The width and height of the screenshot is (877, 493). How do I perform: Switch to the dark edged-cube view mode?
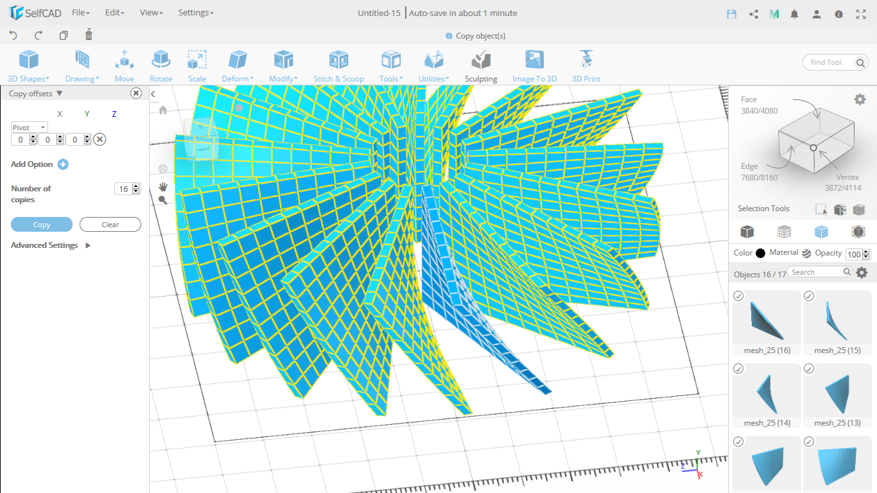click(x=858, y=231)
